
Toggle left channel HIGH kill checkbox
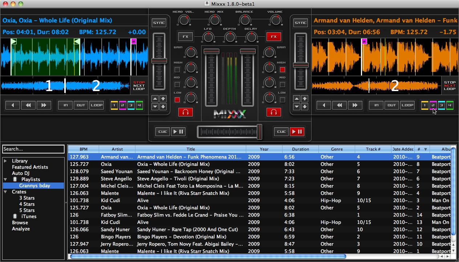point(177,69)
